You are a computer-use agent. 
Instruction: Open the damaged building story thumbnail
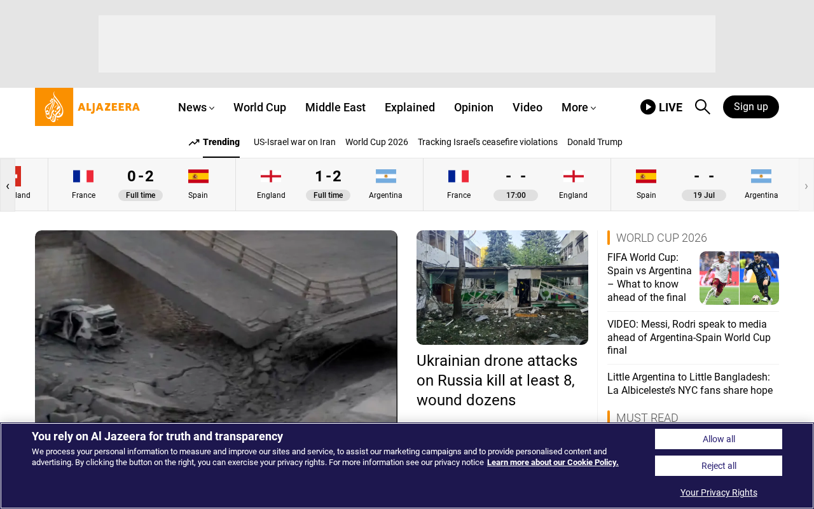[x=502, y=288]
